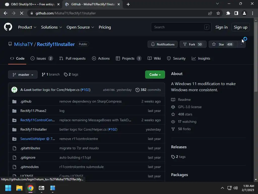Image resolution: width=258 pixels, height=194 pixels.
Task: Click the Rectify11ControlCen... submodule folder icon
Action: pos(14,120)
